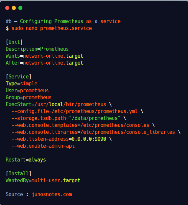188x205 pixels.
Task: Click the Wants=network-online.target line
Action: 44,56
